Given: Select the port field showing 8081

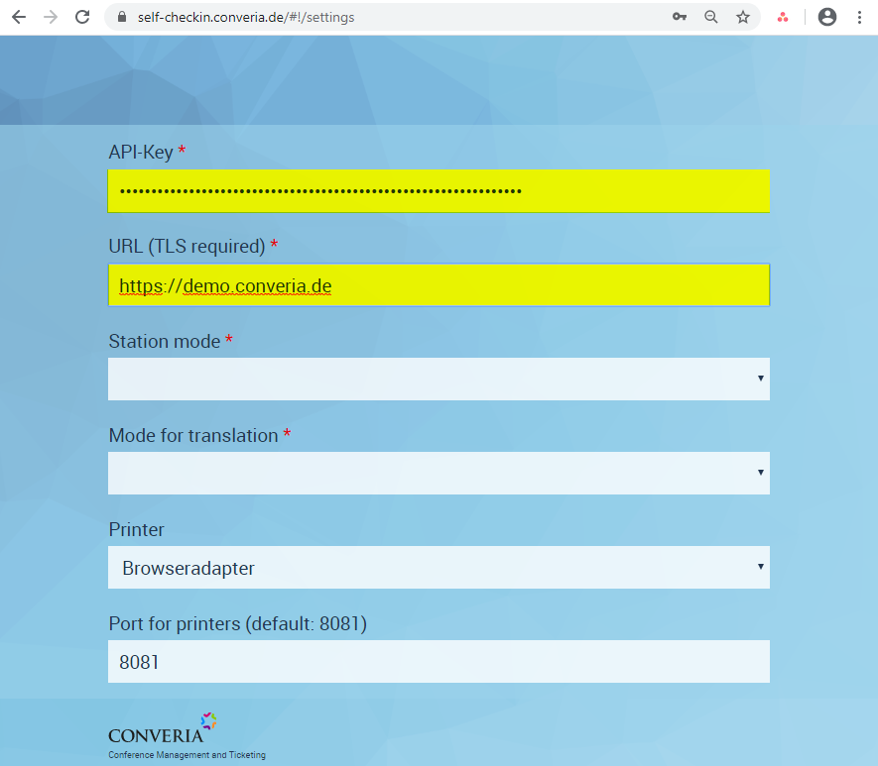Looking at the screenshot, I should coord(438,662).
